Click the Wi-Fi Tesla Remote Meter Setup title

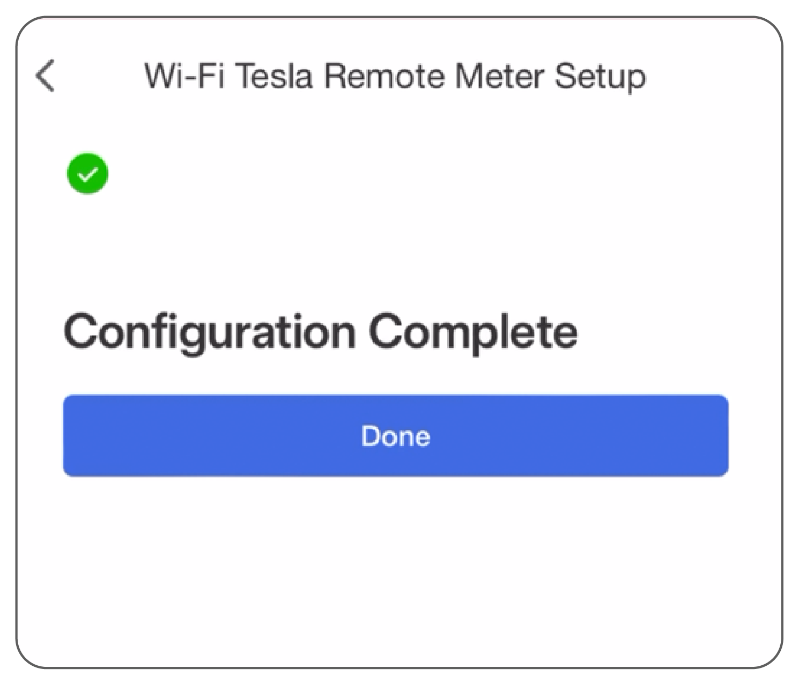point(395,77)
